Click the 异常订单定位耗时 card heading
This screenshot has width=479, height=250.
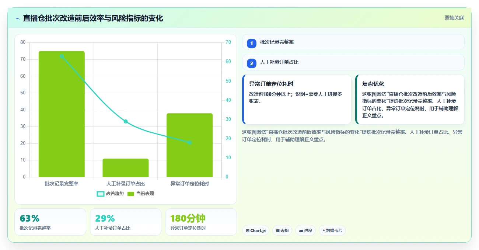[x=271, y=84]
